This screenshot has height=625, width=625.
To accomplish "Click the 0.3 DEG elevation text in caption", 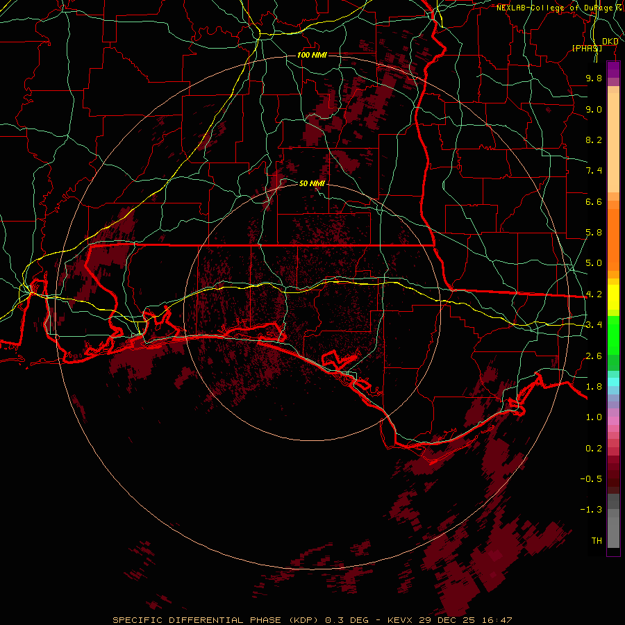I will pyautogui.click(x=347, y=620).
